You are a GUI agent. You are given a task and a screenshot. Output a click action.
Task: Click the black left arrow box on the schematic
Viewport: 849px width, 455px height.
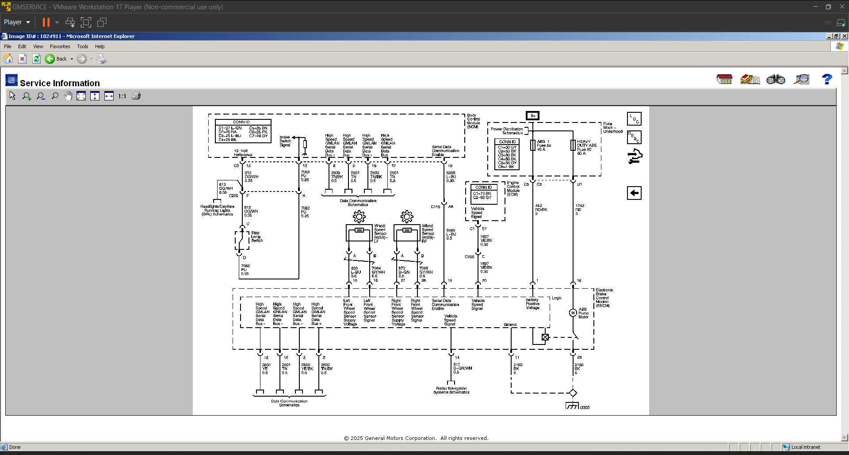(634, 193)
